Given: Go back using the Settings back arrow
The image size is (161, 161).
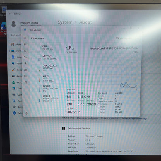Looking at the screenshot, I should [10, 14].
